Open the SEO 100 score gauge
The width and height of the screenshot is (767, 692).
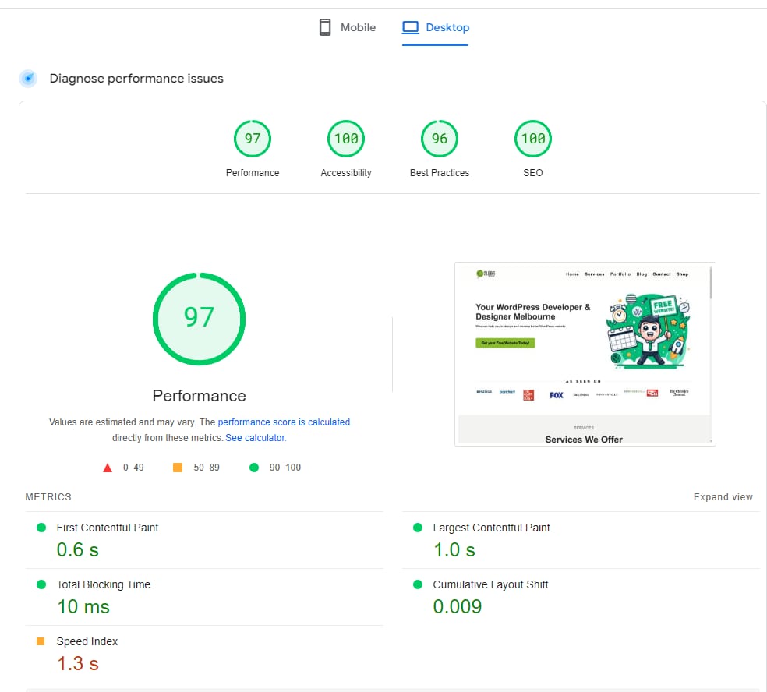coord(532,139)
